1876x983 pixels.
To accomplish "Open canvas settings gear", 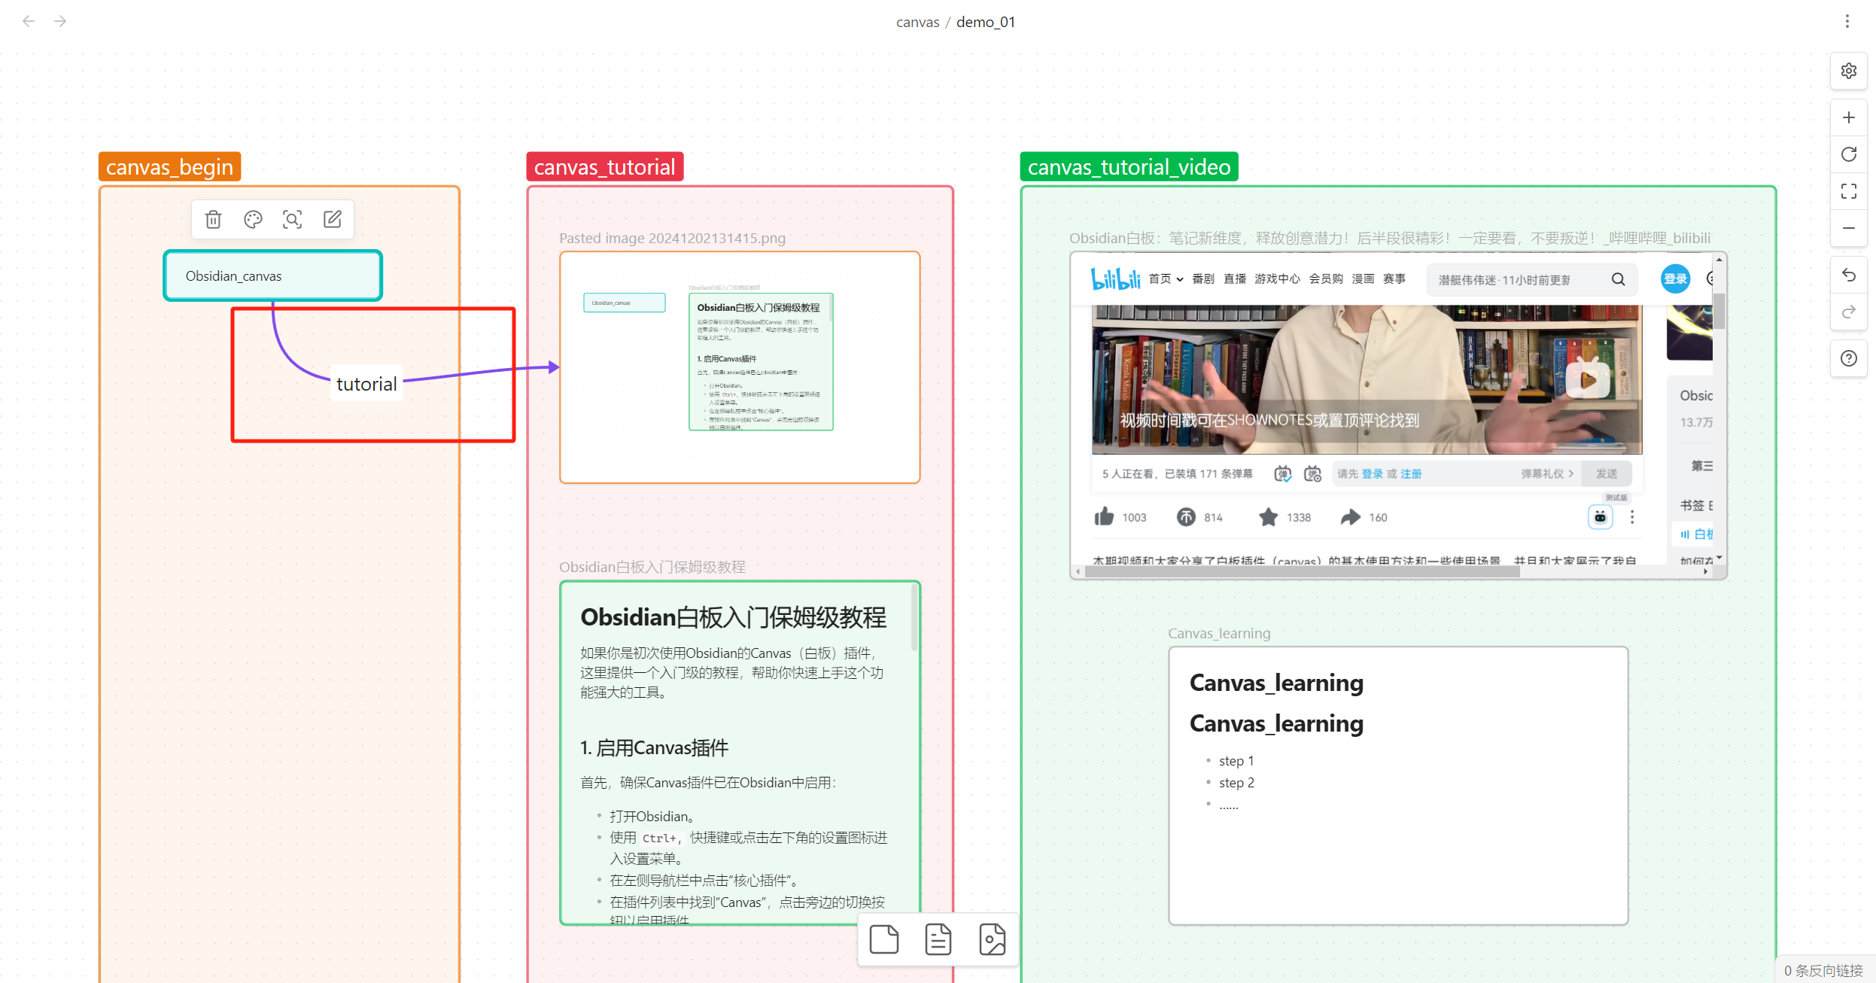I will (x=1848, y=71).
